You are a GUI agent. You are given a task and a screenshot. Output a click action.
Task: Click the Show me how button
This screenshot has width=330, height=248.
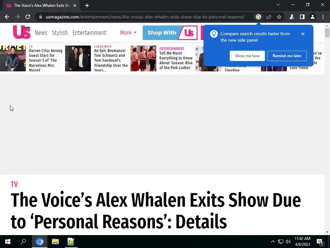[x=247, y=56]
